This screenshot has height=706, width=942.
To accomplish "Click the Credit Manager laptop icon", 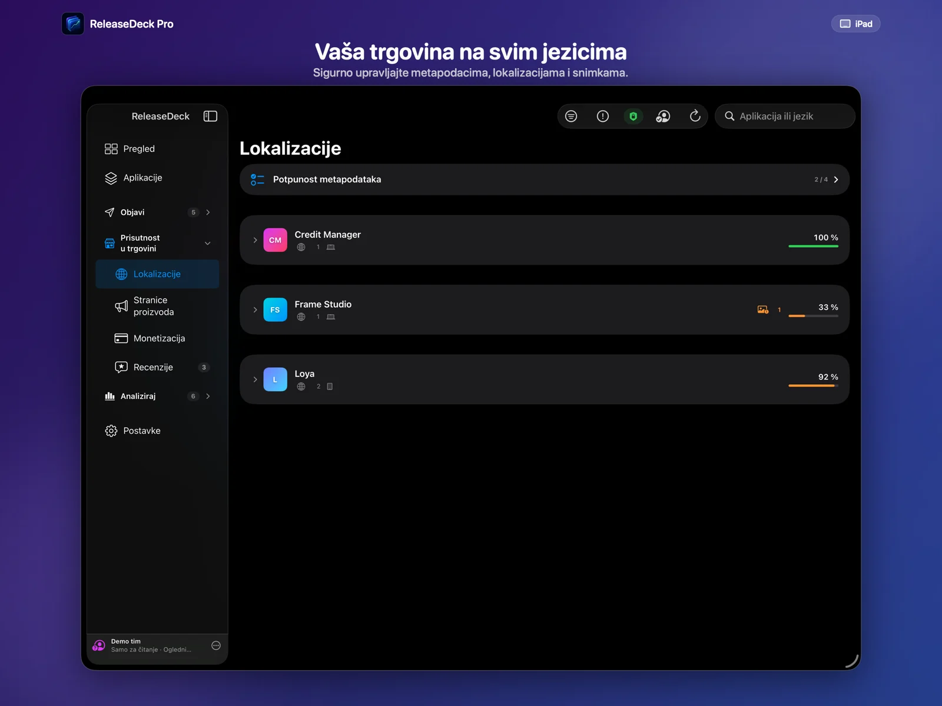I will [x=331, y=247].
